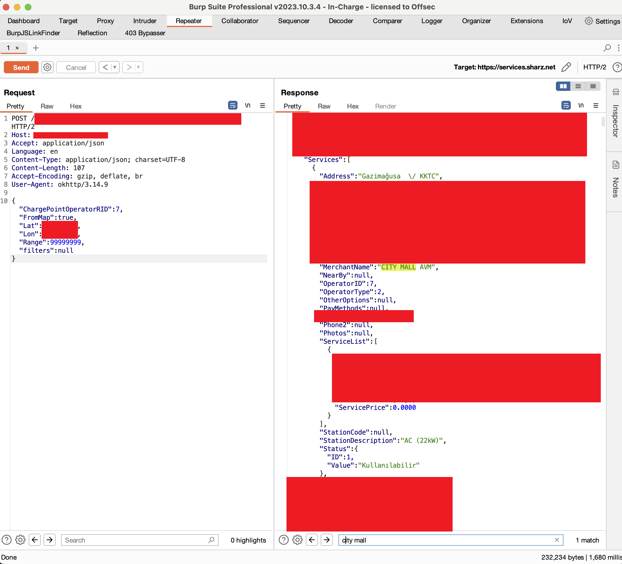622x564 pixels.
Task: Search Repeater tabs with magnifier icon
Action: tap(607, 48)
